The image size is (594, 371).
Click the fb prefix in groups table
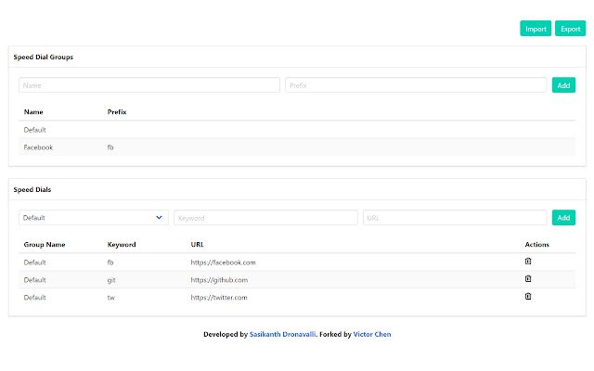click(x=110, y=147)
